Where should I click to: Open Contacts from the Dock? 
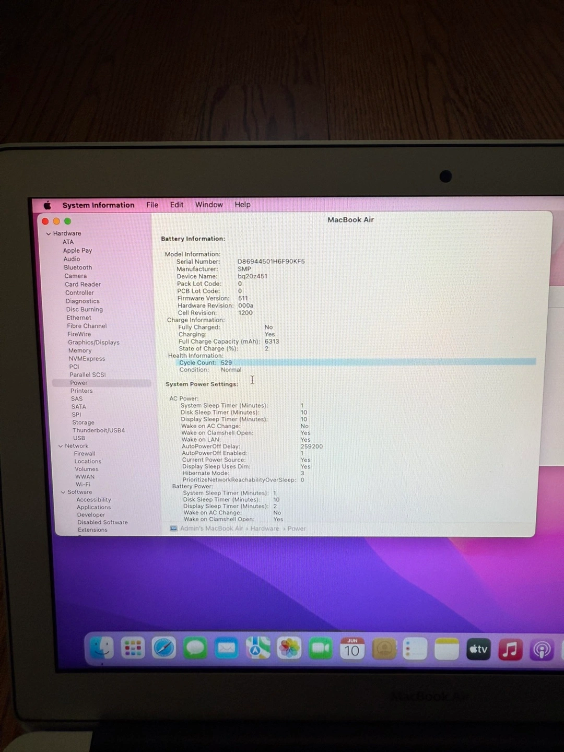[384, 649]
